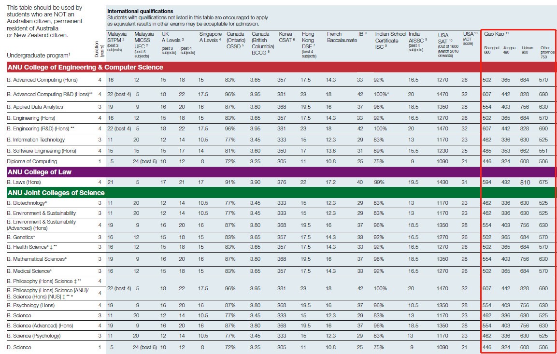Select the "Singapore A Levels" column header
The height and width of the screenshot is (354, 557).
click(210, 37)
